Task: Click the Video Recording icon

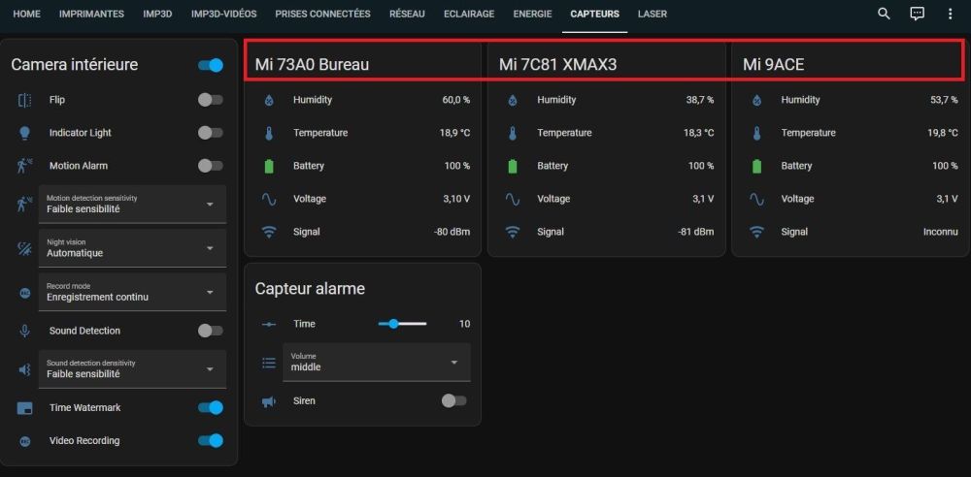Action: [x=25, y=440]
